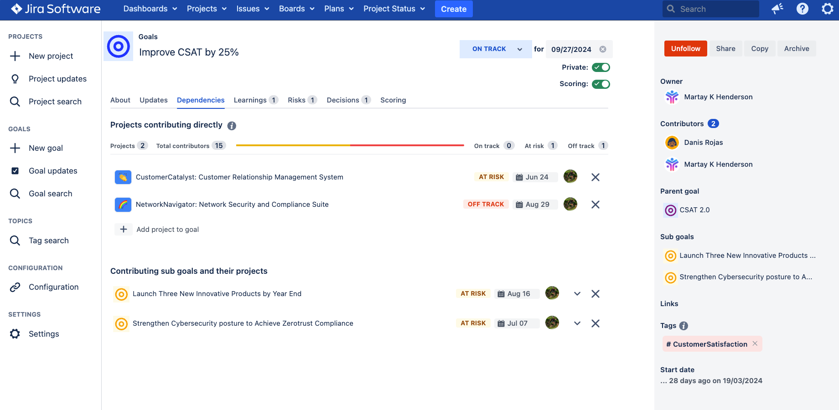The width and height of the screenshot is (839, 410).
Task: Clear the 09/27/2024 target date
Action: pyautogui.click(x=603, y=49)
